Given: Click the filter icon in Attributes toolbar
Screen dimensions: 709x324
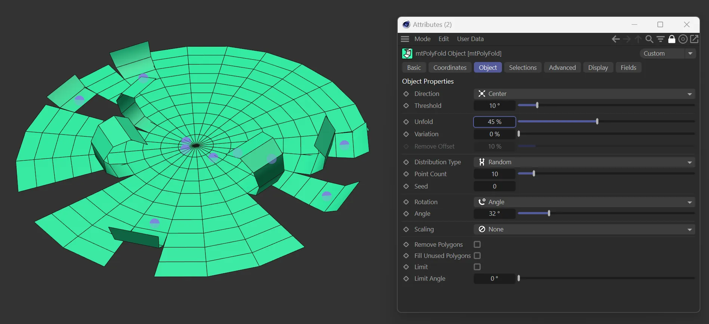Looking at the screenshot, I should point(660,39).
